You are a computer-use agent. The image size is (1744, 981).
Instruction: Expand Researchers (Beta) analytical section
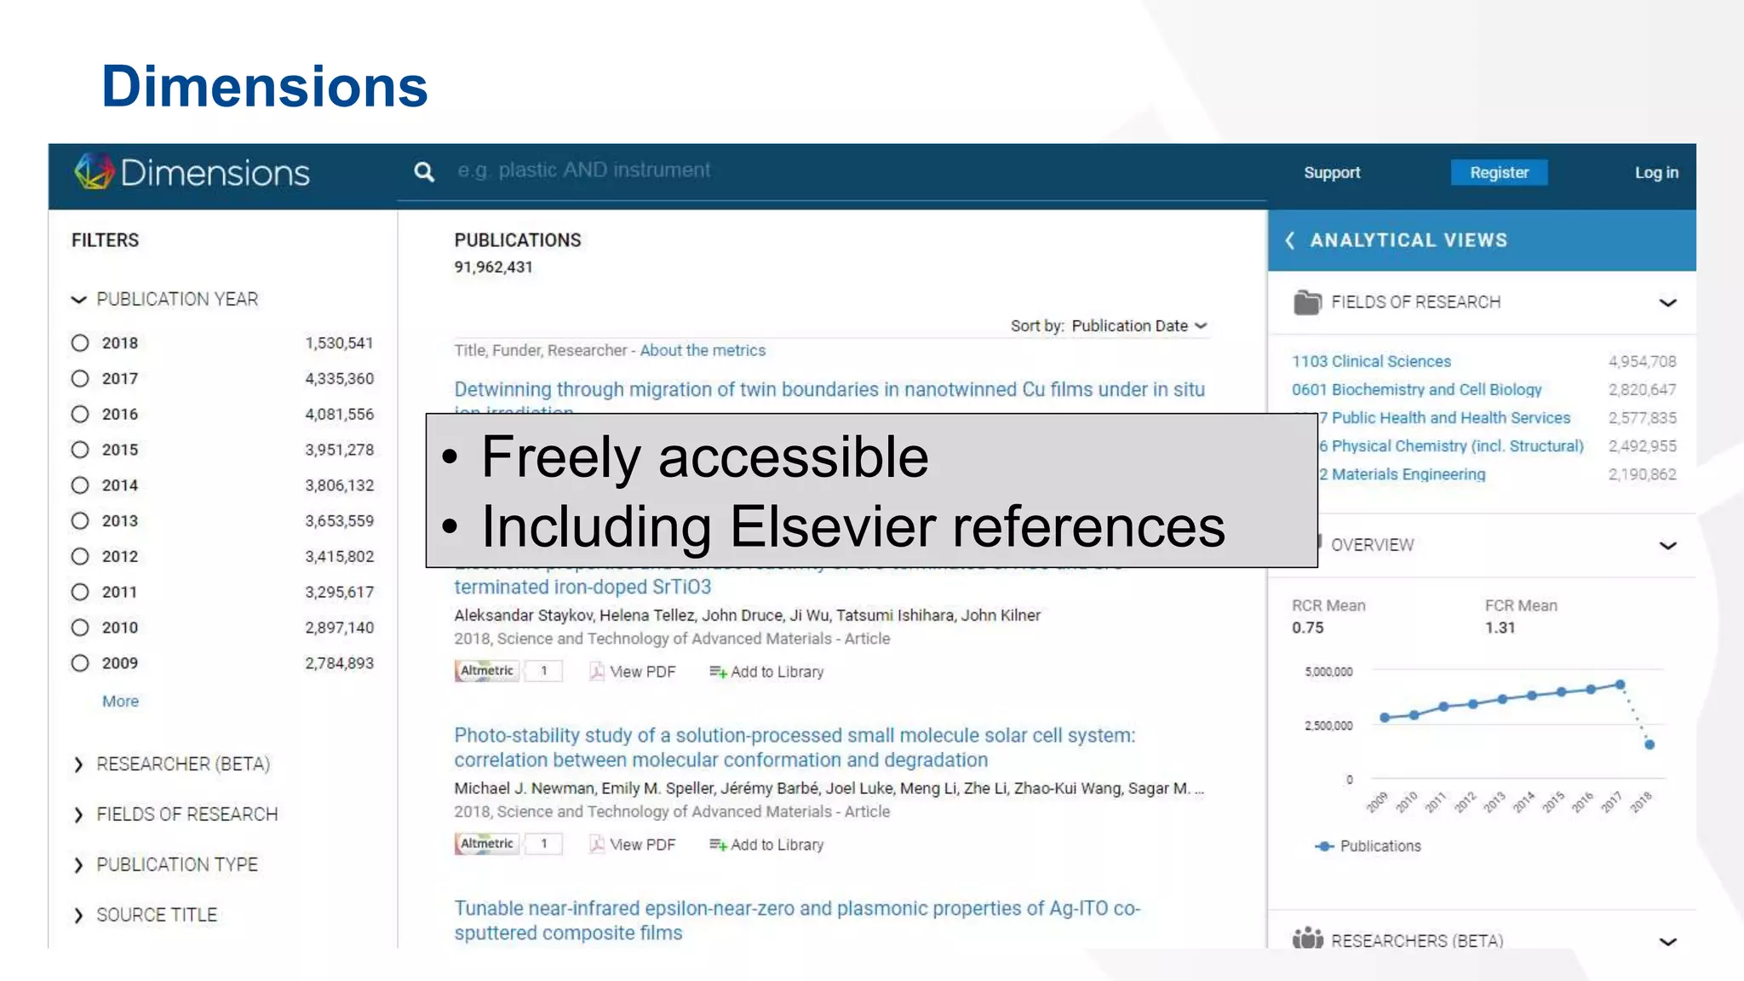click(1667, 941)
